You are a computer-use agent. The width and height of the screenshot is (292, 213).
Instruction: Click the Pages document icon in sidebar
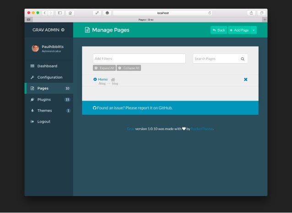coord(32,88)
